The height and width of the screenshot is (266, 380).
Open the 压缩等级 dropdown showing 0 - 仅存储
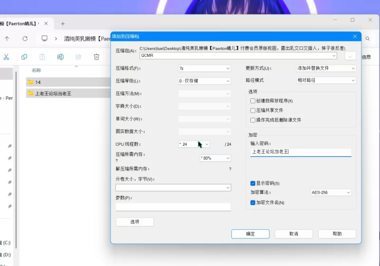tap(205, 81)
